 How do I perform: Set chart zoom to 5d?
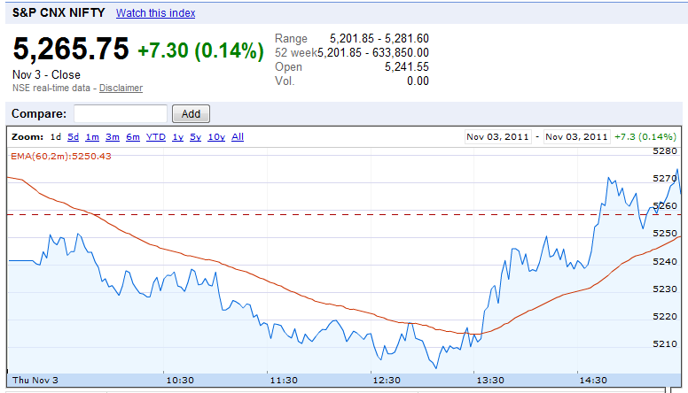coord(74,136)
